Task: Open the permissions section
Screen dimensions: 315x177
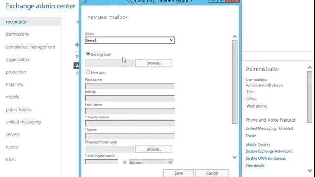Action: point(17,34)
